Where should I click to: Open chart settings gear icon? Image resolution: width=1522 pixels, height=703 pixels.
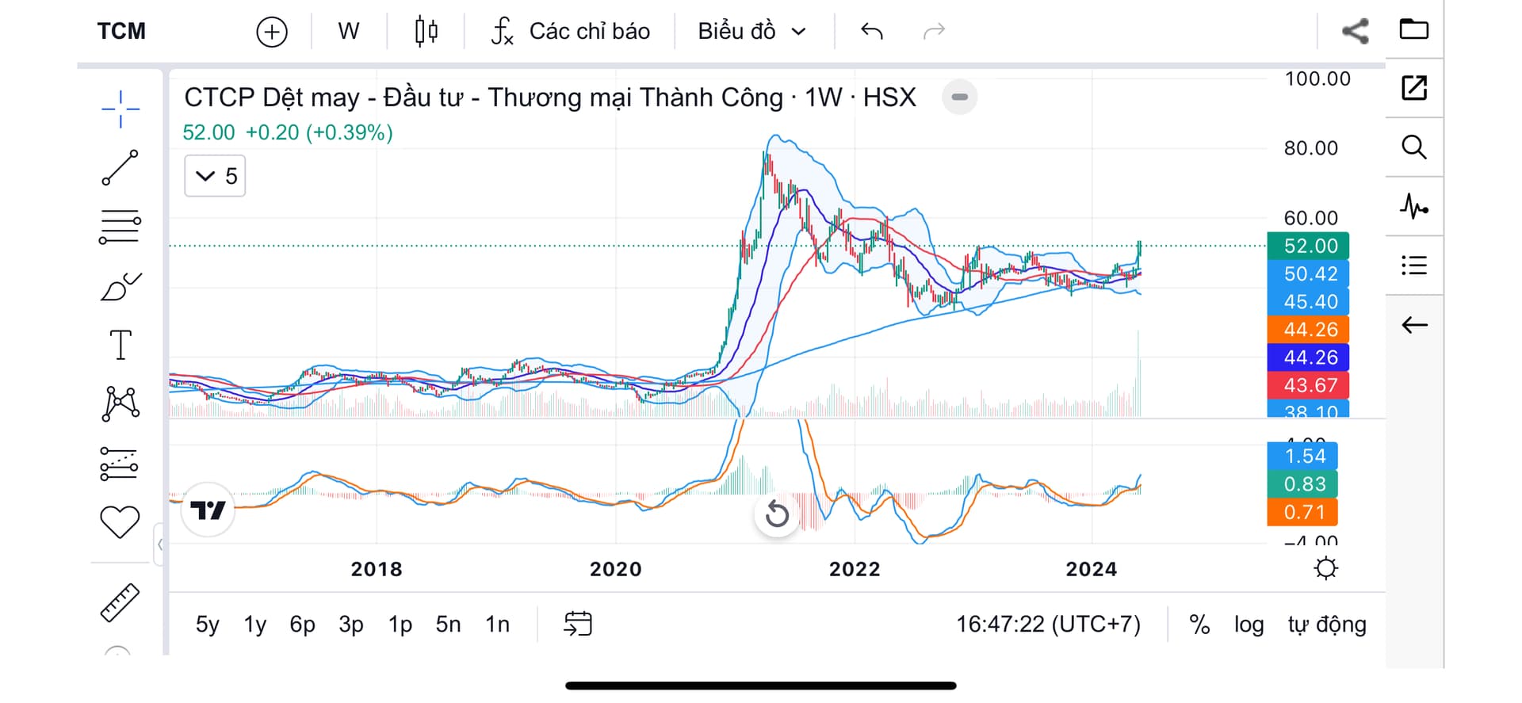point(1325,568)
